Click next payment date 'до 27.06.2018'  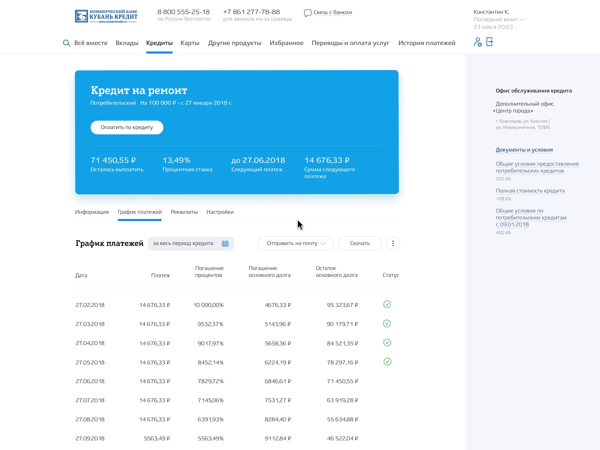coord(258,160)
